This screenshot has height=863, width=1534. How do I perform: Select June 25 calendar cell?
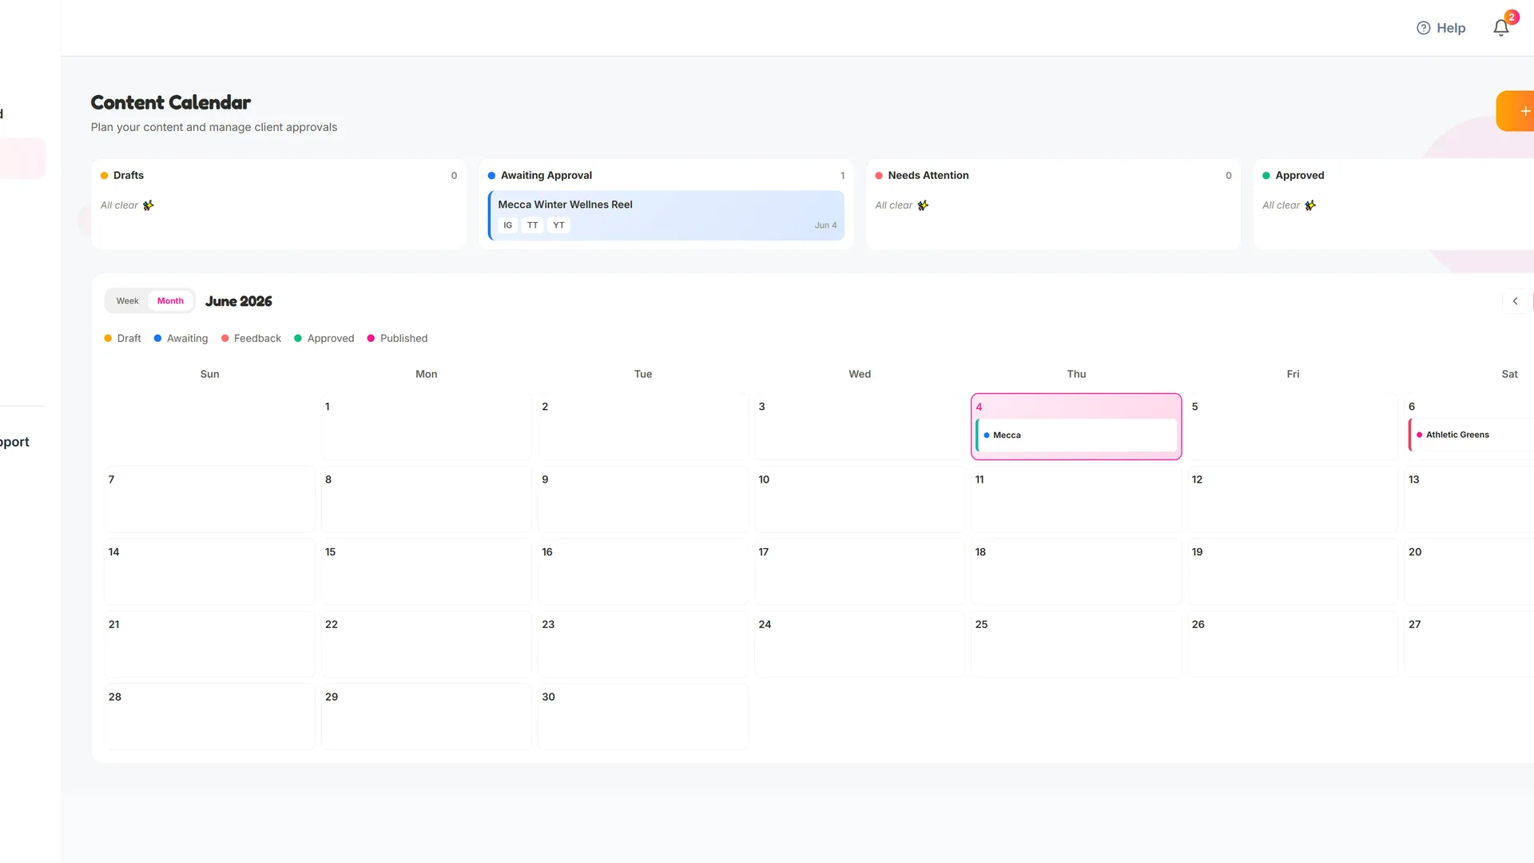point(1076,645)
